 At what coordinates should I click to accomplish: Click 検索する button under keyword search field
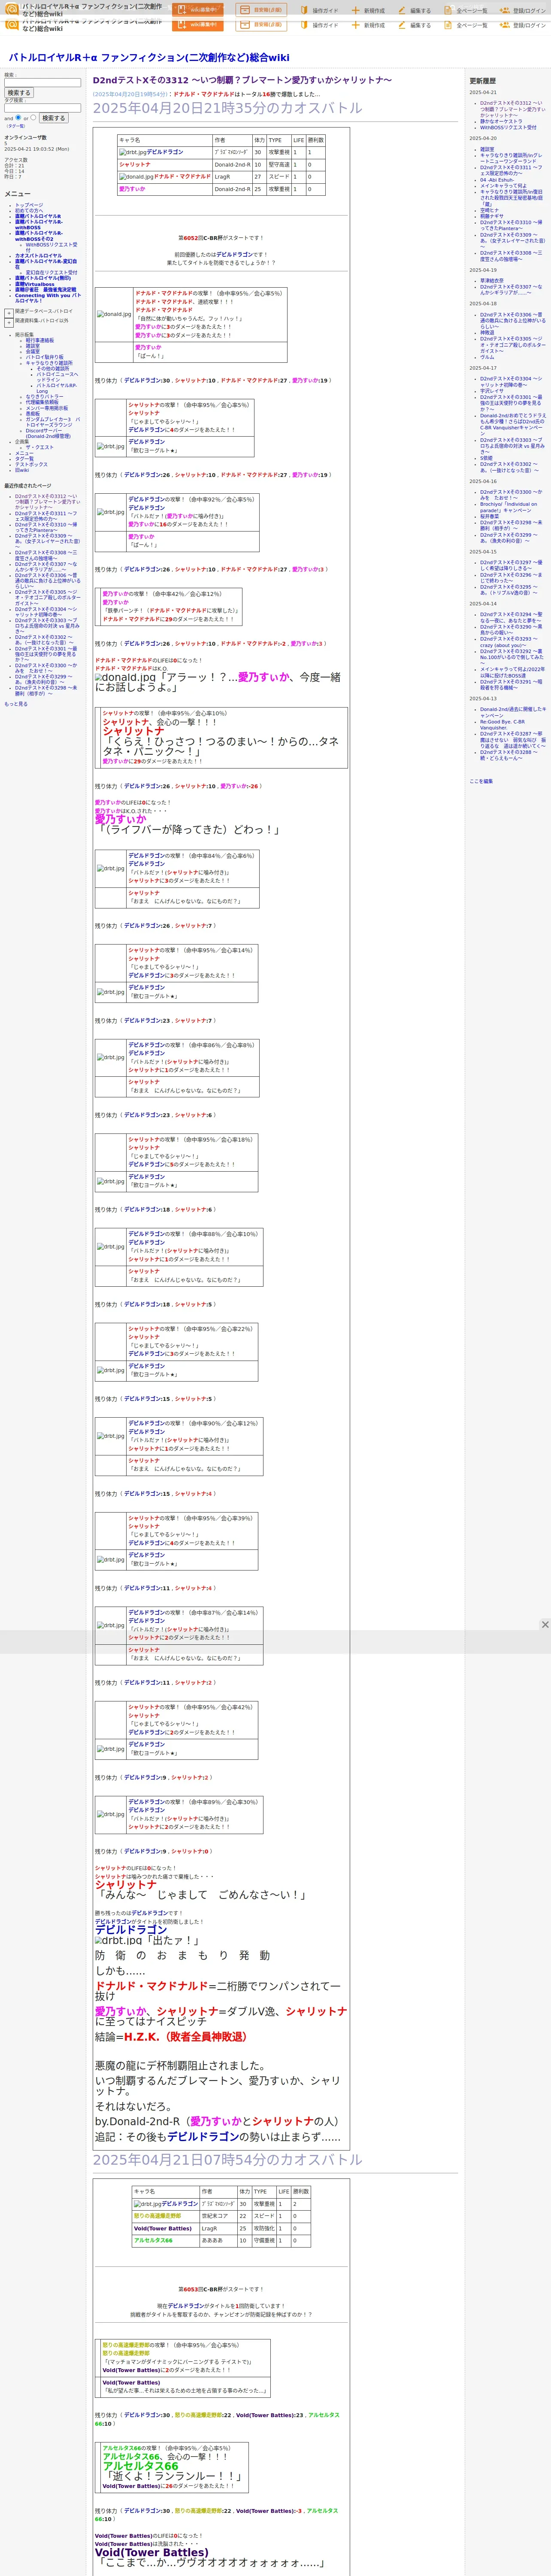click(x=19, y=93)
